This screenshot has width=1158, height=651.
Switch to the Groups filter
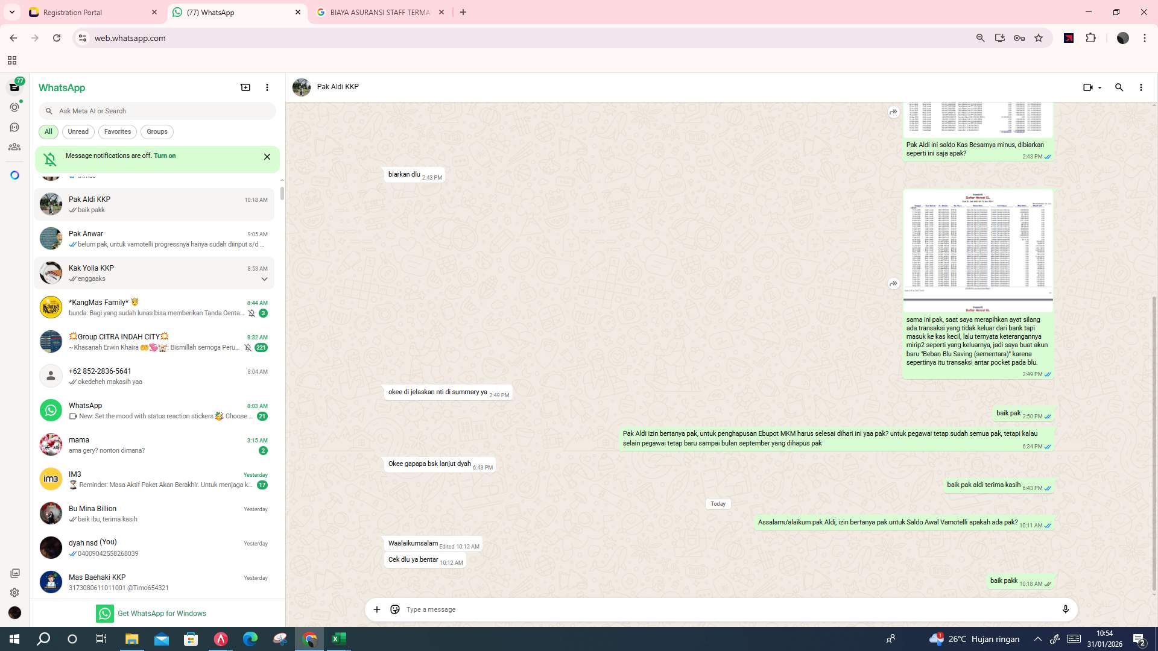coord(156,131)
